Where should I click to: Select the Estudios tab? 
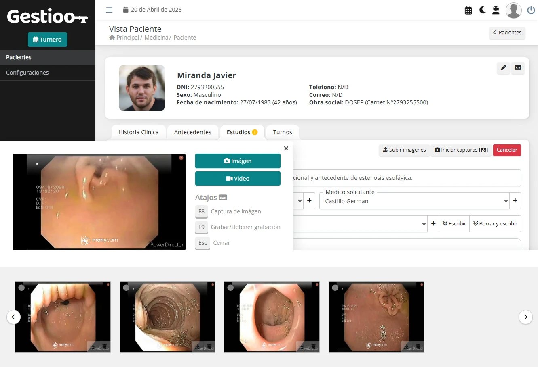[242, 132]
